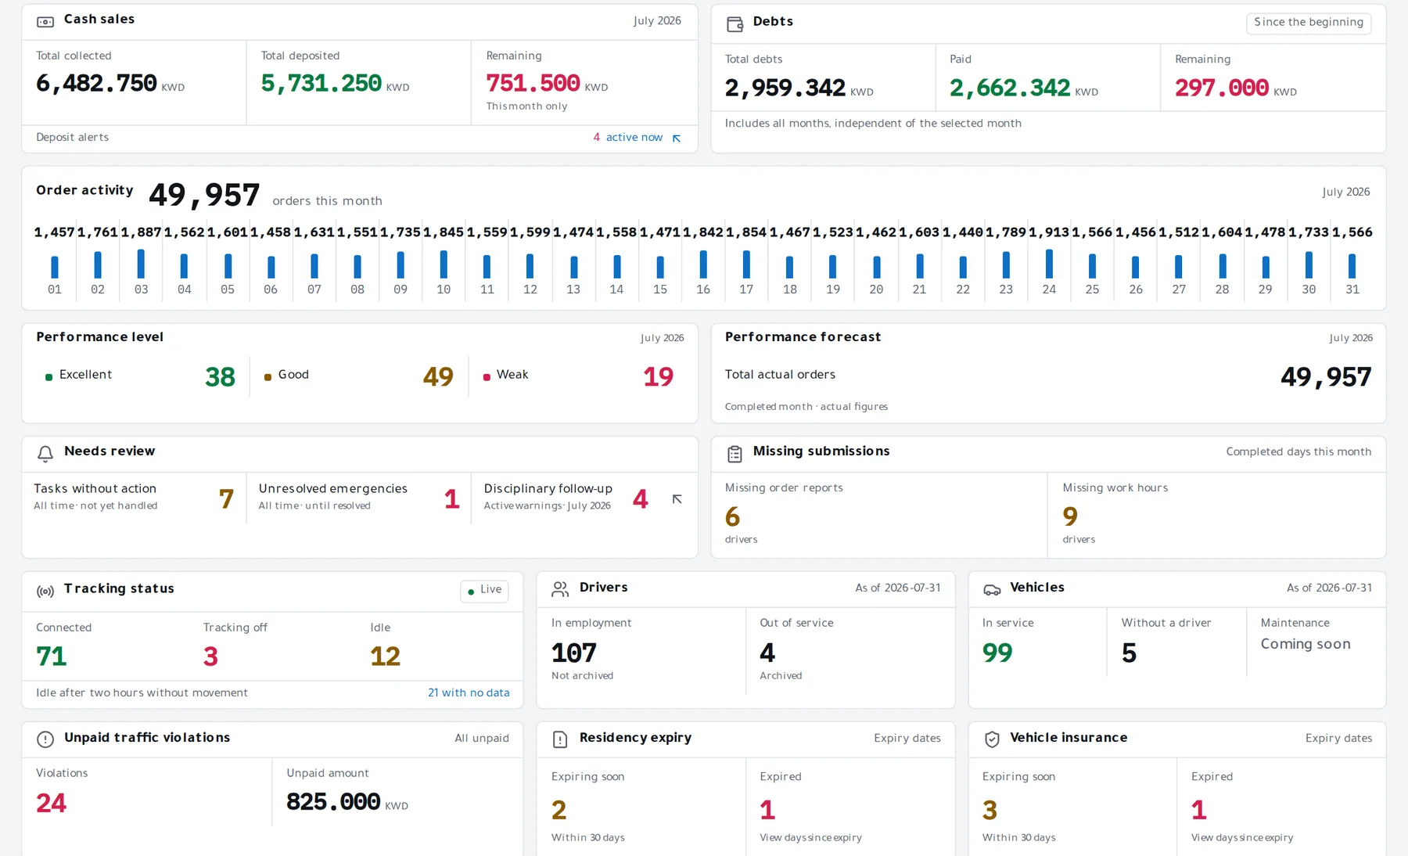Click Performance forecast total 49,957
This screenshot has width=1408, height=856.
[1326, 378]
